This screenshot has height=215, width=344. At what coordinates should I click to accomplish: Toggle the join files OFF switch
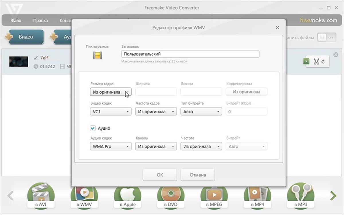click(327, 37)
